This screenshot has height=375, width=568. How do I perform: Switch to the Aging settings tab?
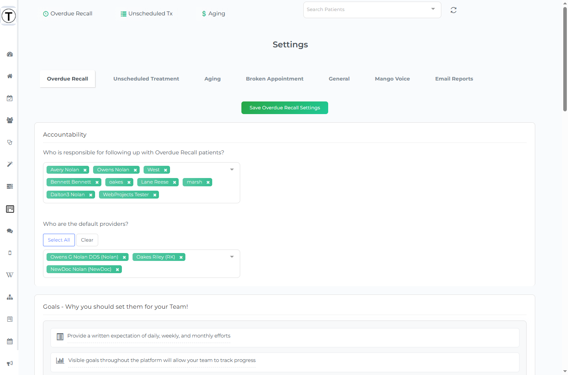(213, 79)
